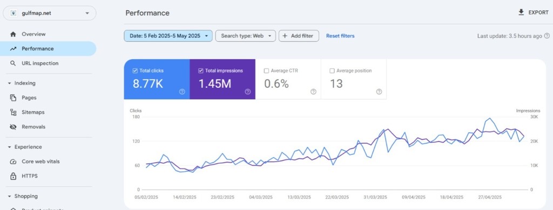Viewport: 553px width, 210px height.
Task: Click the HTTPS padlock icon
Action: pos(13,176)
